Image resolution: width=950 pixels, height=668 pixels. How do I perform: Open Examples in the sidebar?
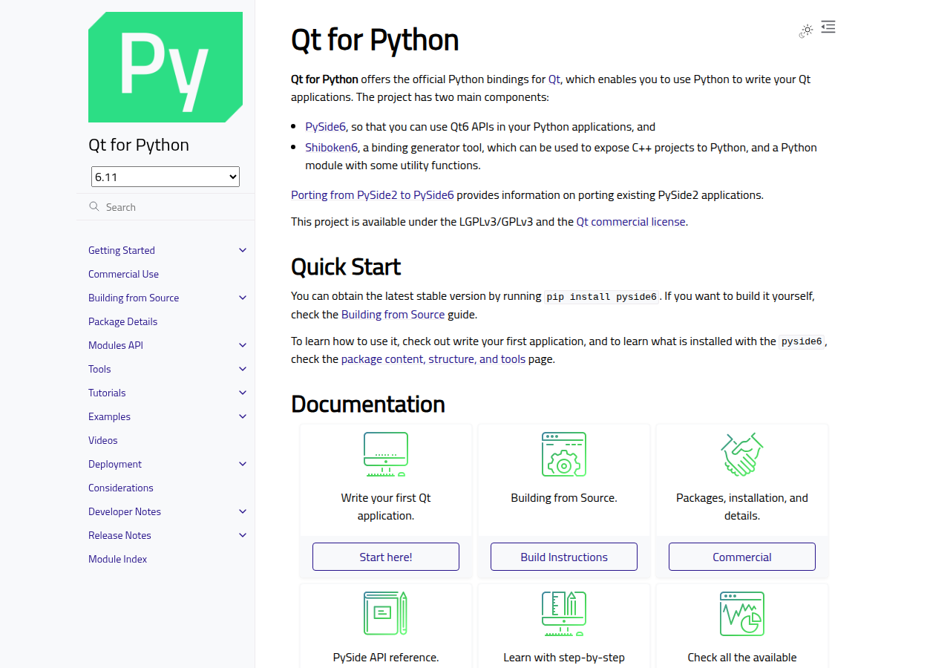click(109, 416)
